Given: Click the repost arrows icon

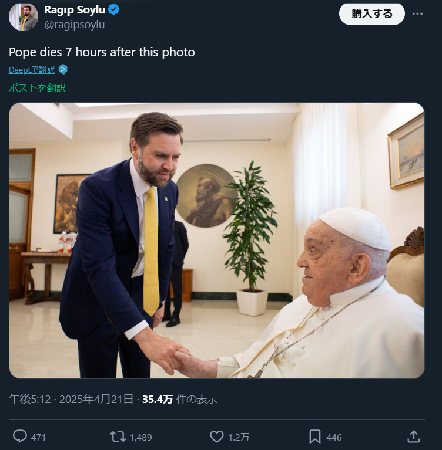Looking at the screenshot, I should point(118,437).
